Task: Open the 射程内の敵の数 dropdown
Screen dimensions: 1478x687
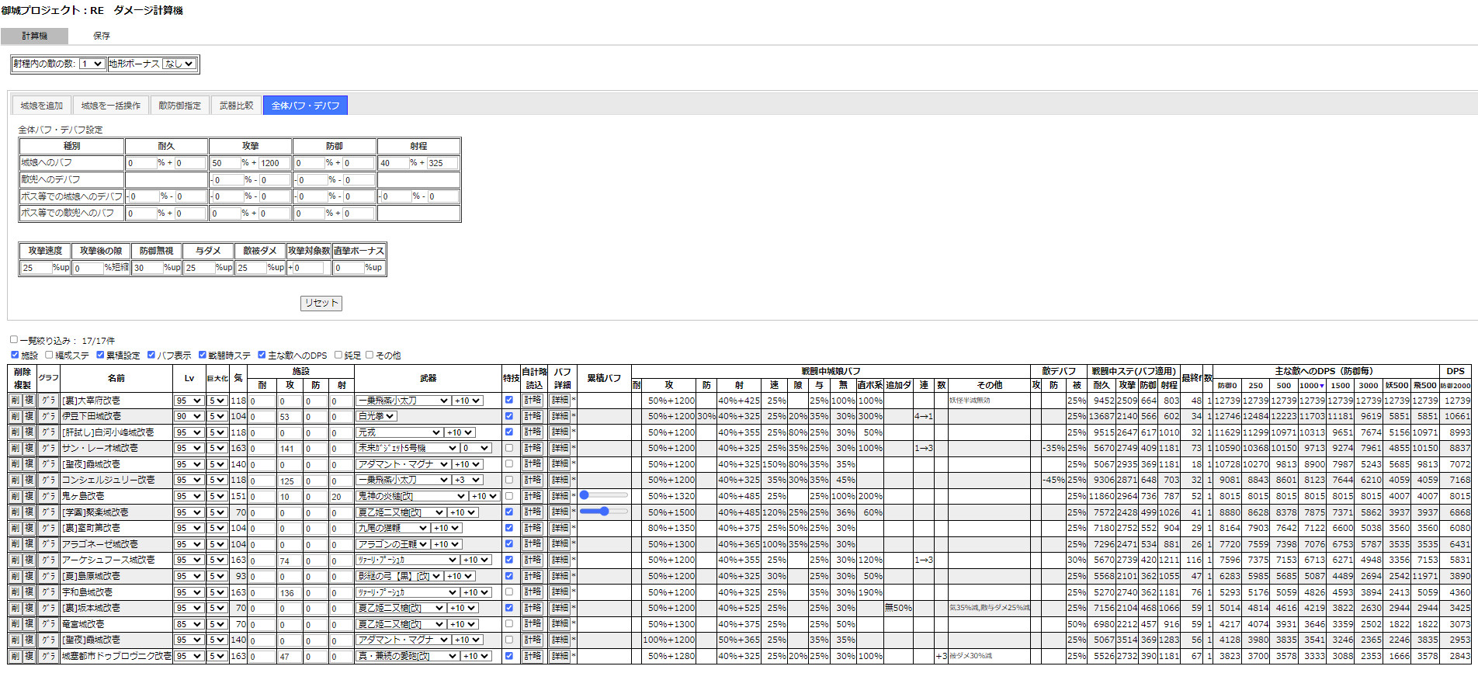Action: 92,64
